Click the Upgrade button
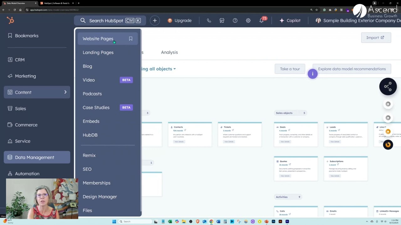Screen dimensions: 401x225 (180, 21)
